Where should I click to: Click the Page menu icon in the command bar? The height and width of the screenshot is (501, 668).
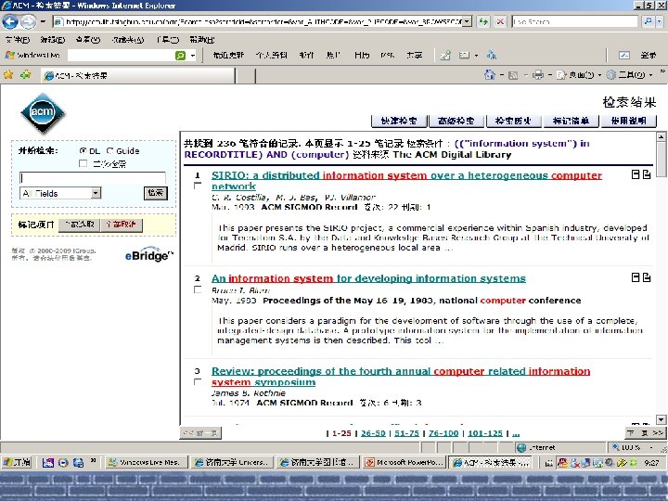click(561, 75)
